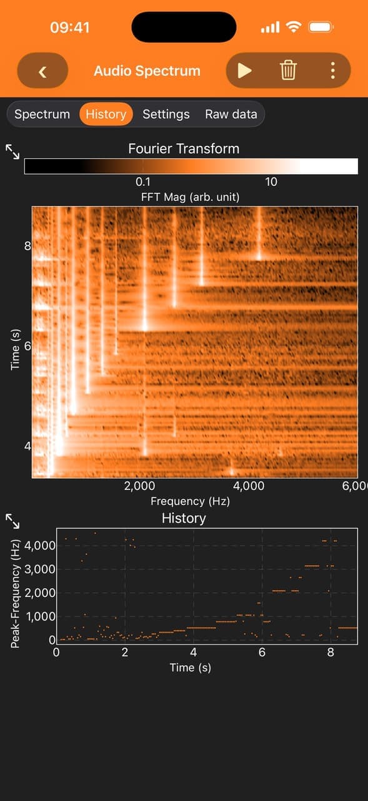Image resolution: width=368 pixels, height=801 pixels.
Task: Tap the 09:41 clock in status bar
Action: 70,28
